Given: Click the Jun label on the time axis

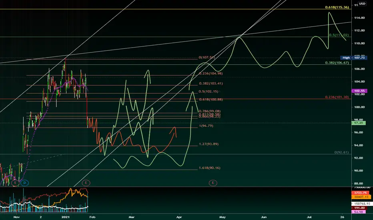Looking at the screenshot, I should click(264, 217).
